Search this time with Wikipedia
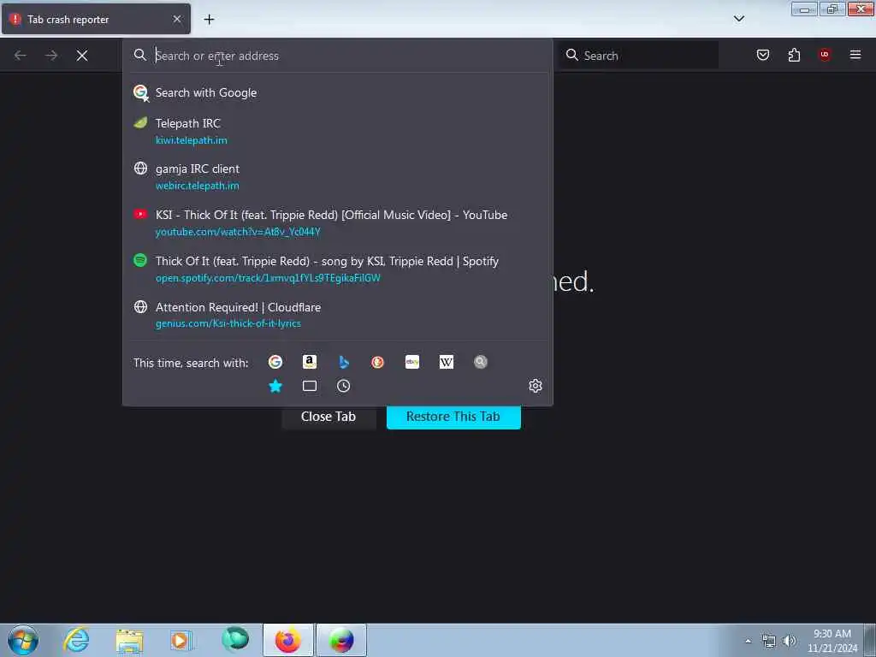This screenshot has height=657, width=876. click(x=446, y=362)
